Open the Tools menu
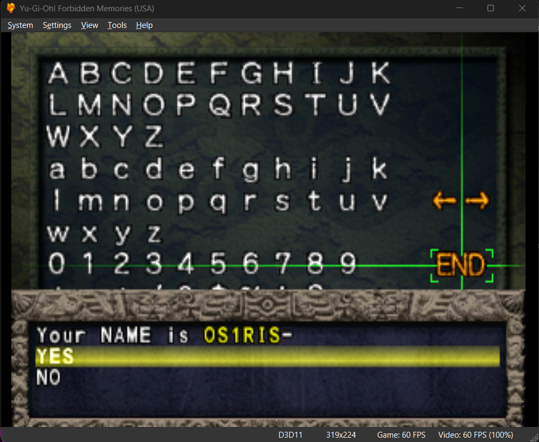The height and width of the screenshot is (442, 539). (117, 25)
